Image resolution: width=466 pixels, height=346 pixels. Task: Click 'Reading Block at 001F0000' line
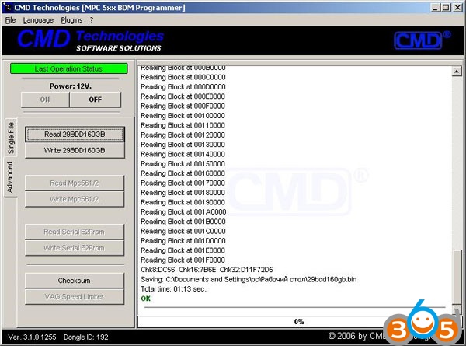pyautogui.click(x=183, y=260)
